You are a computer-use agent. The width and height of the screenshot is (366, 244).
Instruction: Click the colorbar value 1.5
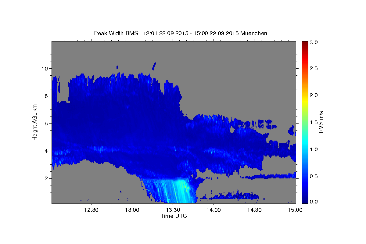tap(314, 122)
